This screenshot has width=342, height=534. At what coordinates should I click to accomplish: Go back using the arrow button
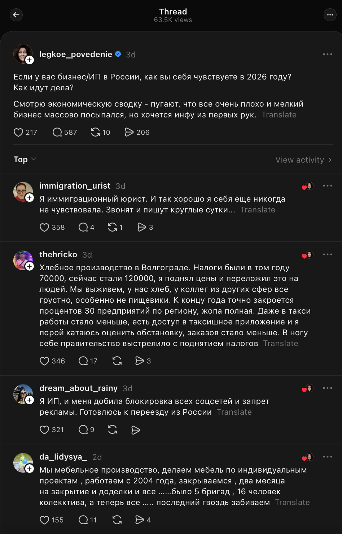(x=16, y=15)
